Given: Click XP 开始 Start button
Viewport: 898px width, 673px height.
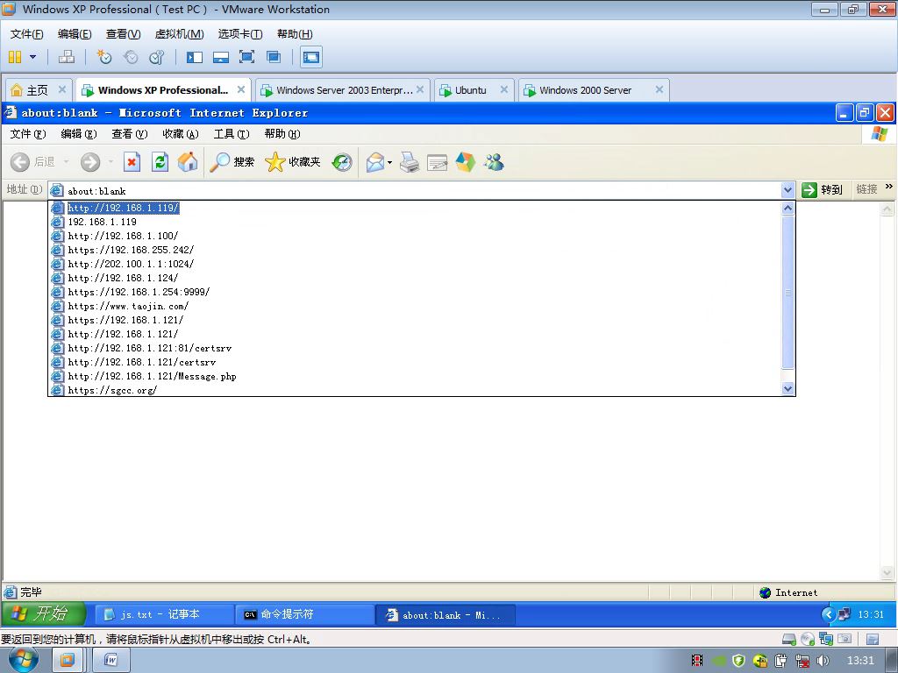Looking at the screenshot, I should pyautogui.click(x=44, y=614).
